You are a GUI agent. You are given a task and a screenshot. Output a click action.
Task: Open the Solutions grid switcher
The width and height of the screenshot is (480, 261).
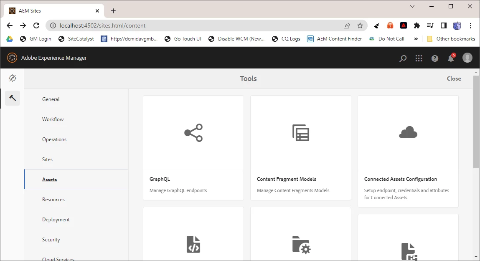(x=419, y=58)
